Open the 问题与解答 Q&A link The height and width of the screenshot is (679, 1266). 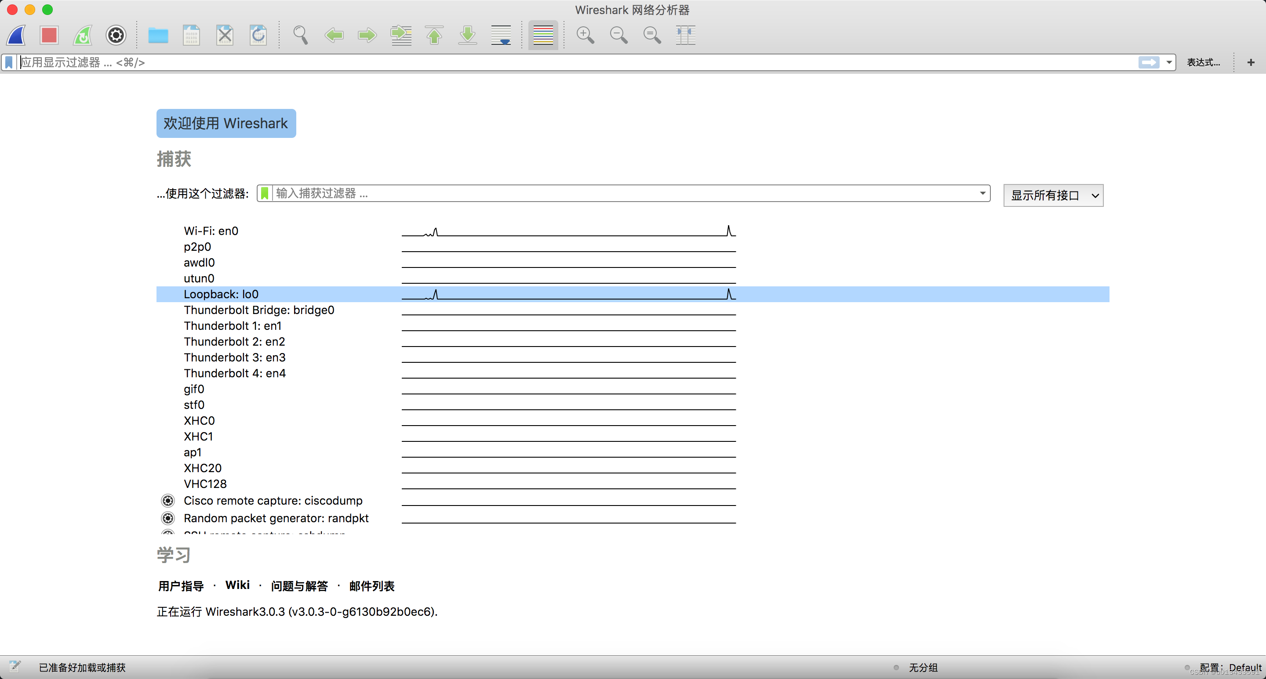tap(299, 586)
